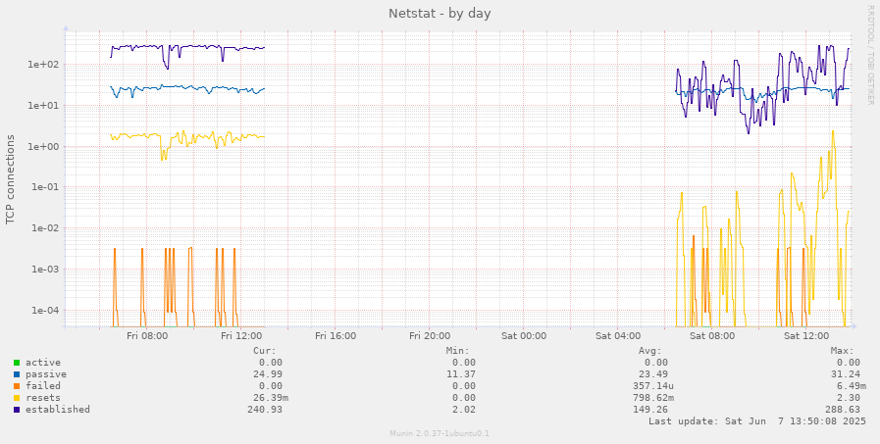The width and height of the screenshot is (880, 444).
Task: Click resets average value 798.62m
Action: 653,398
